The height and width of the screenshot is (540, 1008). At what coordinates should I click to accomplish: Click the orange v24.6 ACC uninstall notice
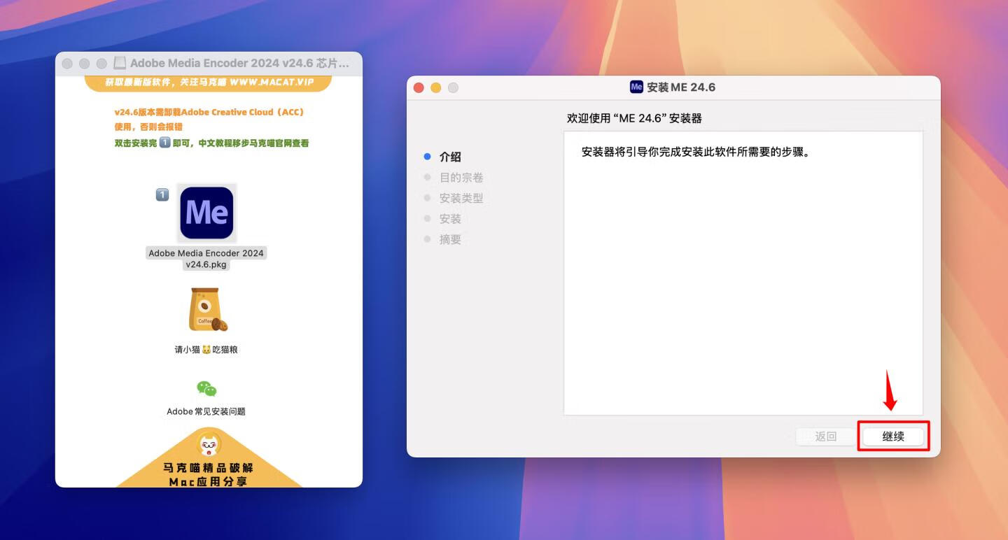pos(209,120)
